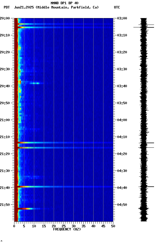The height and width of the screenshot is (244, 156).
Task: Click the PDT time label 20:20
Action: (x=5, y=52)
